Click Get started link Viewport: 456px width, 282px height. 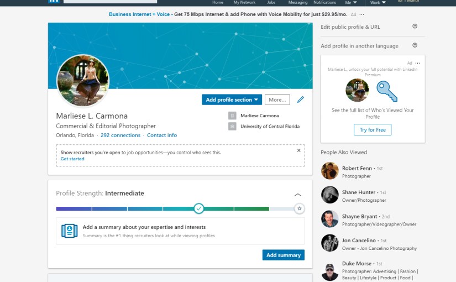coord(72,159)
